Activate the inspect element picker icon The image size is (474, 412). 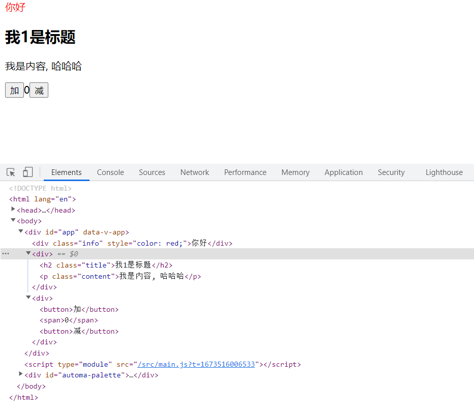[11, 172]
